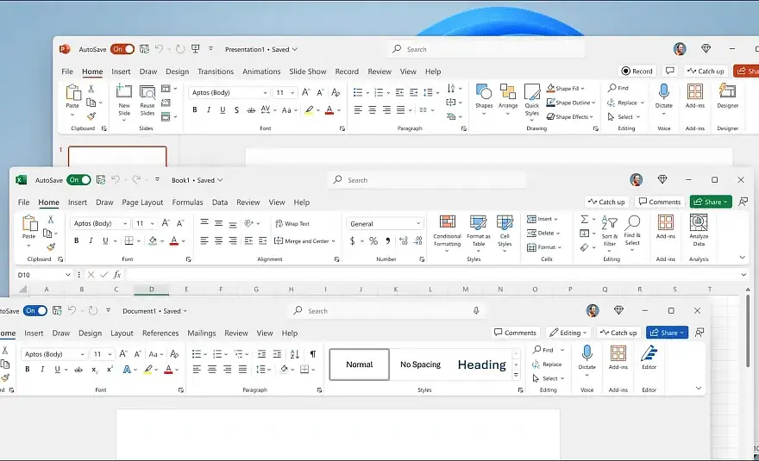This screenshot has height=461, width=759.
Task: Open Slide Show tab in PowerPoint
Action: coord(308,72)
